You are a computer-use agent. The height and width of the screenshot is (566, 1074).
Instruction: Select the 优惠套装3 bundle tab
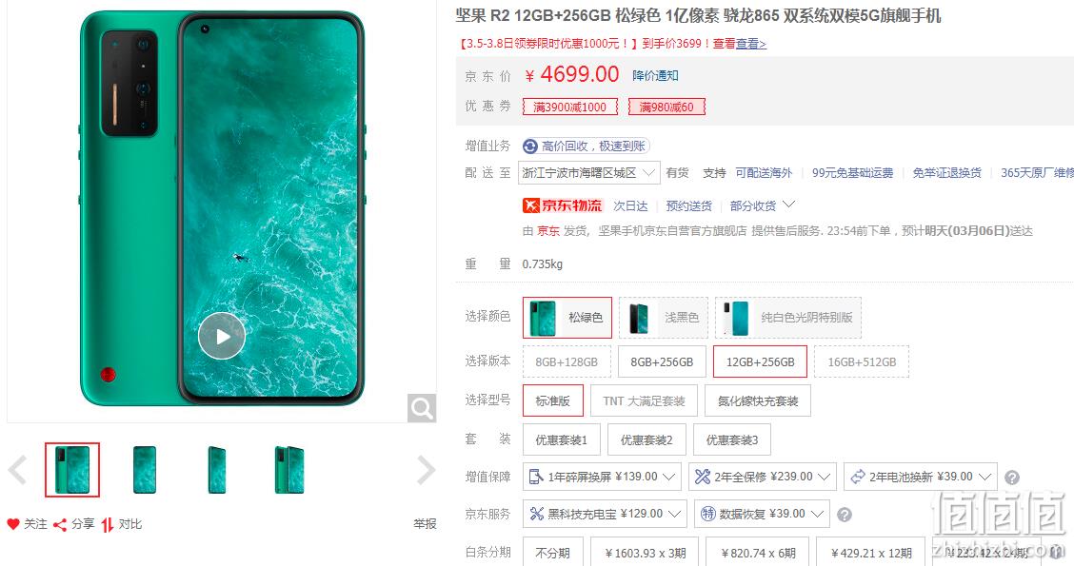pyautogui.click(x=731, y=440)
